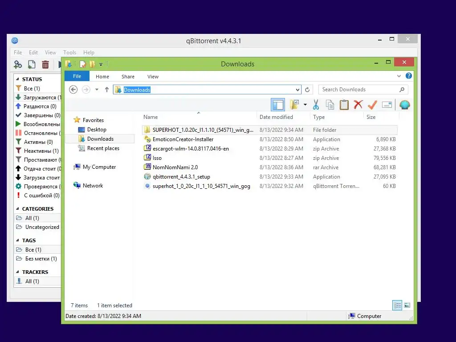Open the dropdown arrow beside folder options icon
This screenshot has width=456, height=342.
click(305, 105)
